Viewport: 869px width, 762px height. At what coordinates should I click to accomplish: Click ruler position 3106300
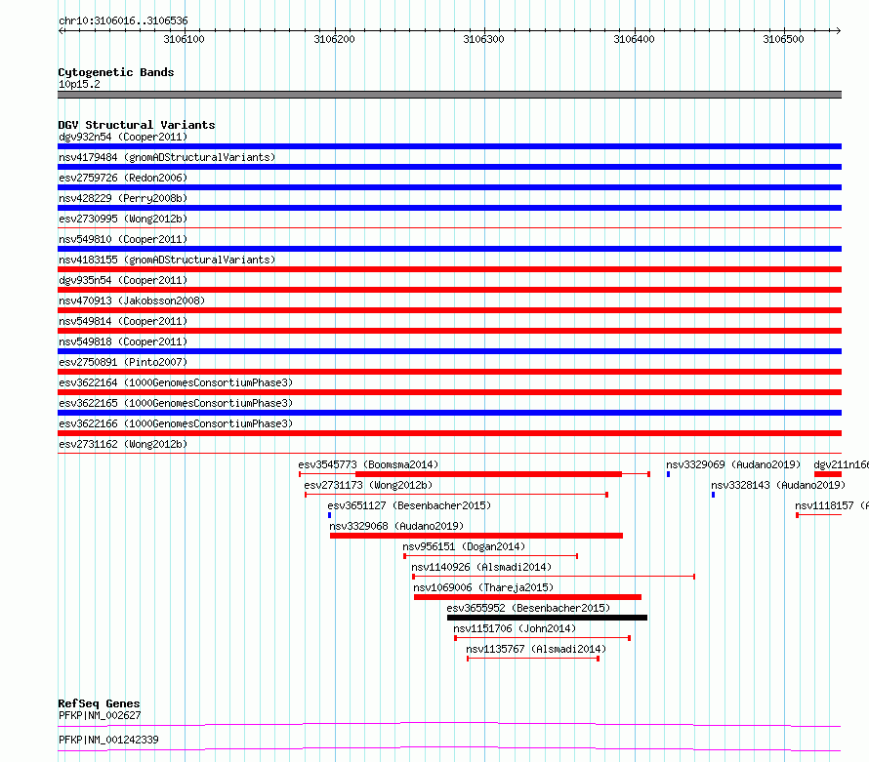pyautogui.click(x=484, y=39)
